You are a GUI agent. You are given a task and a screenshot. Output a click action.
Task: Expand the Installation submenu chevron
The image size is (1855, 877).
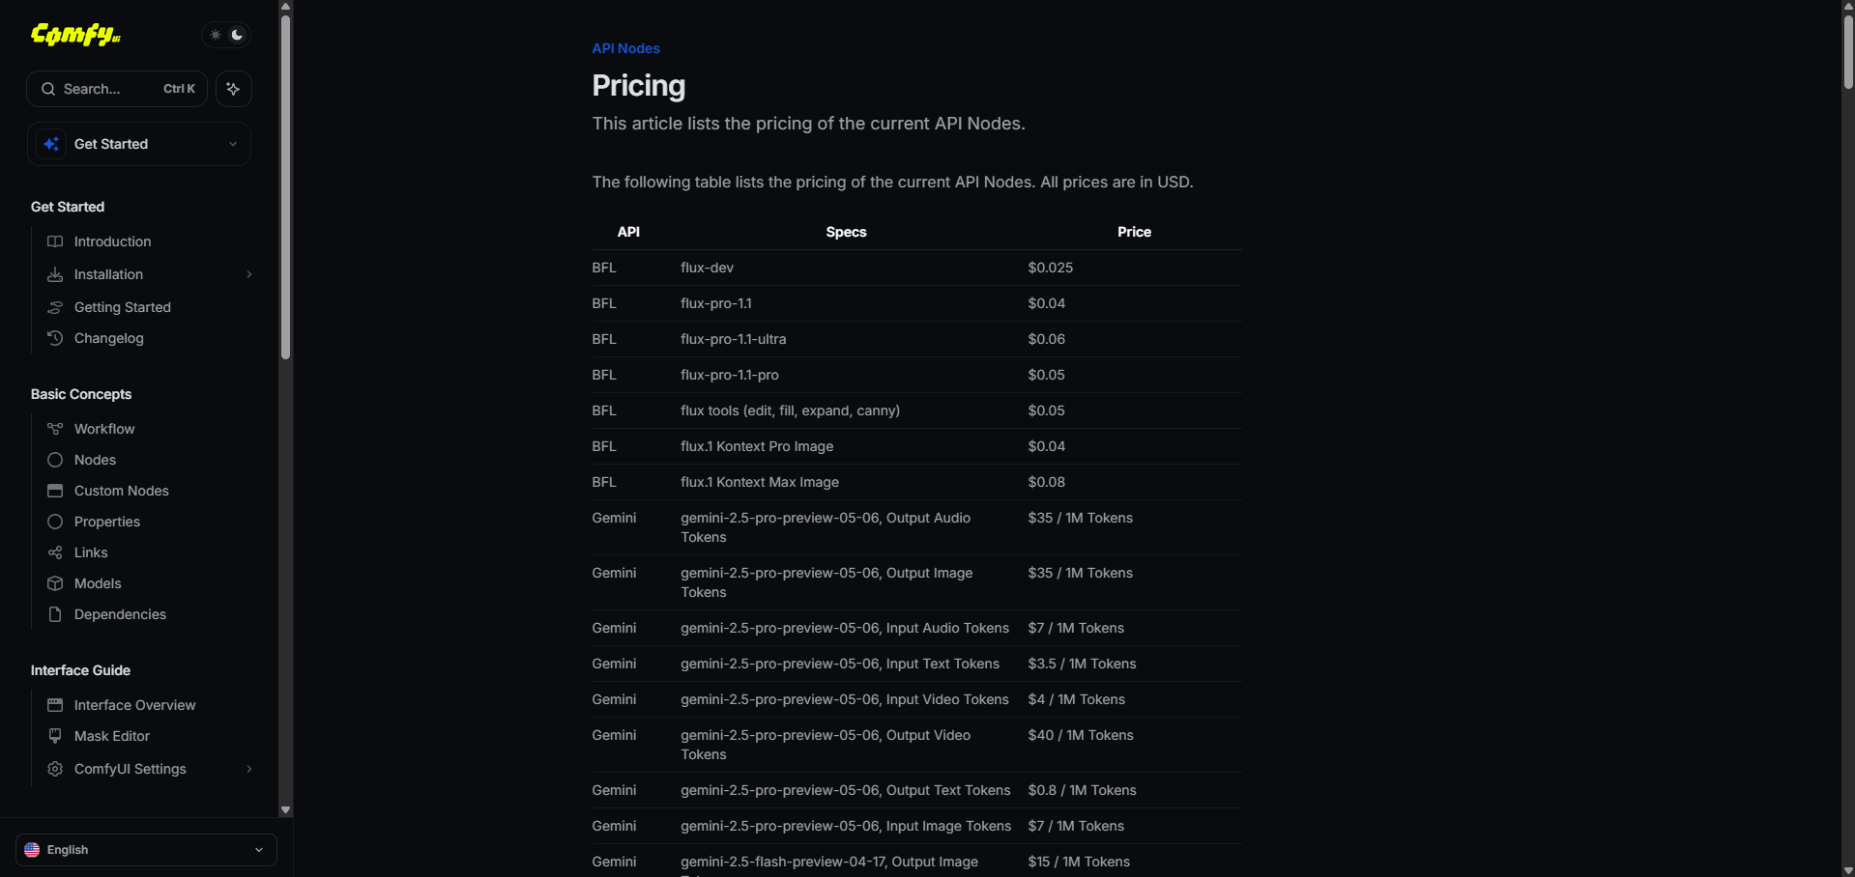249,274
